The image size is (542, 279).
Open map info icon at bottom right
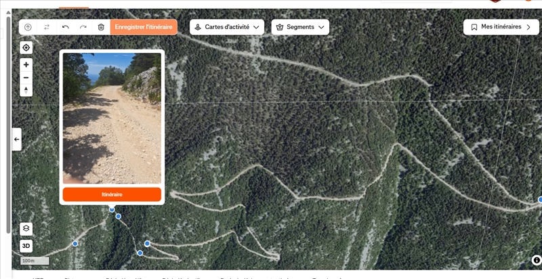point(537,260)
